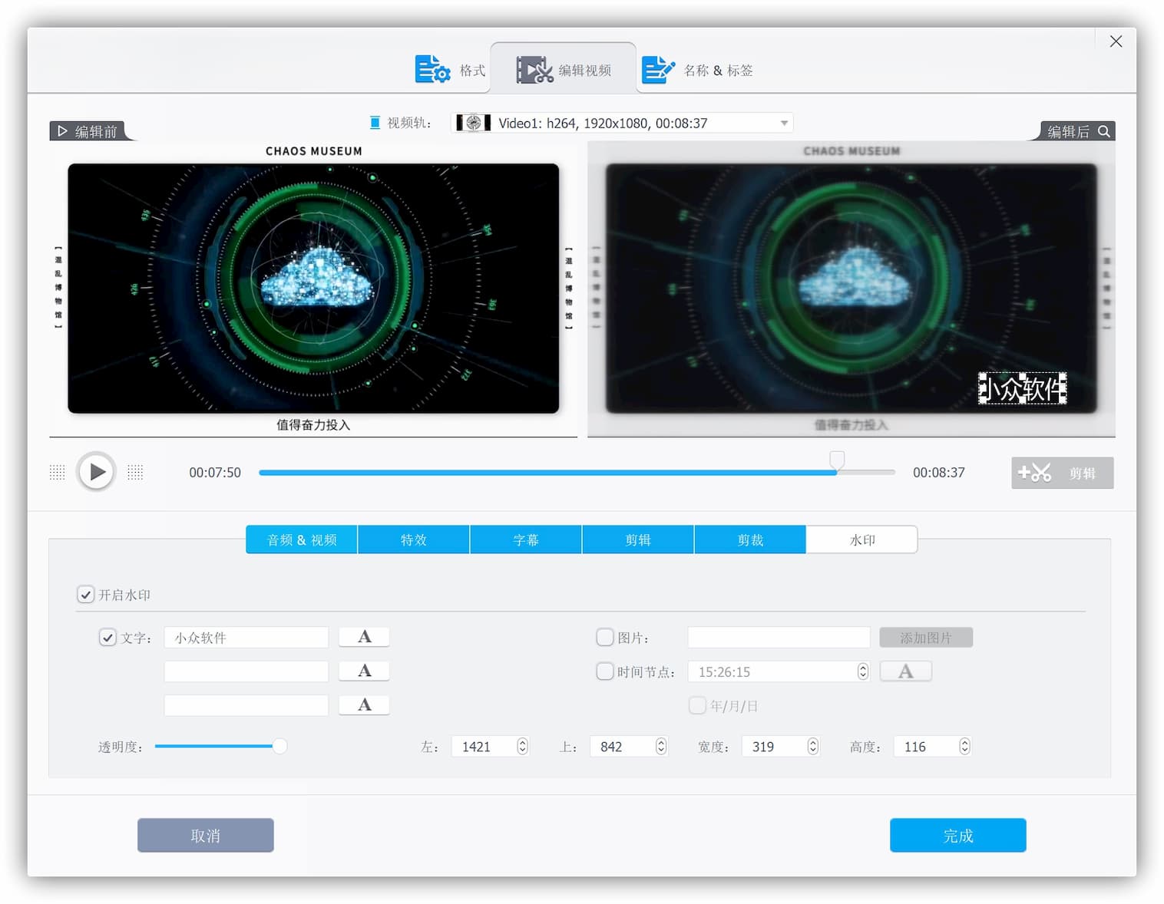The height and width of the screenshot is (904, 1164).
Task: Click the 图片 path input field
Action: [x=779, y=637]
